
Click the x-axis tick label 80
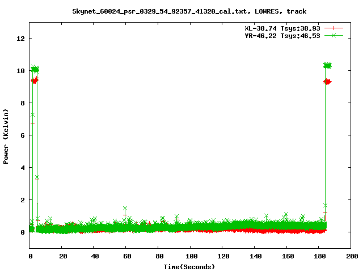(159, 256)
